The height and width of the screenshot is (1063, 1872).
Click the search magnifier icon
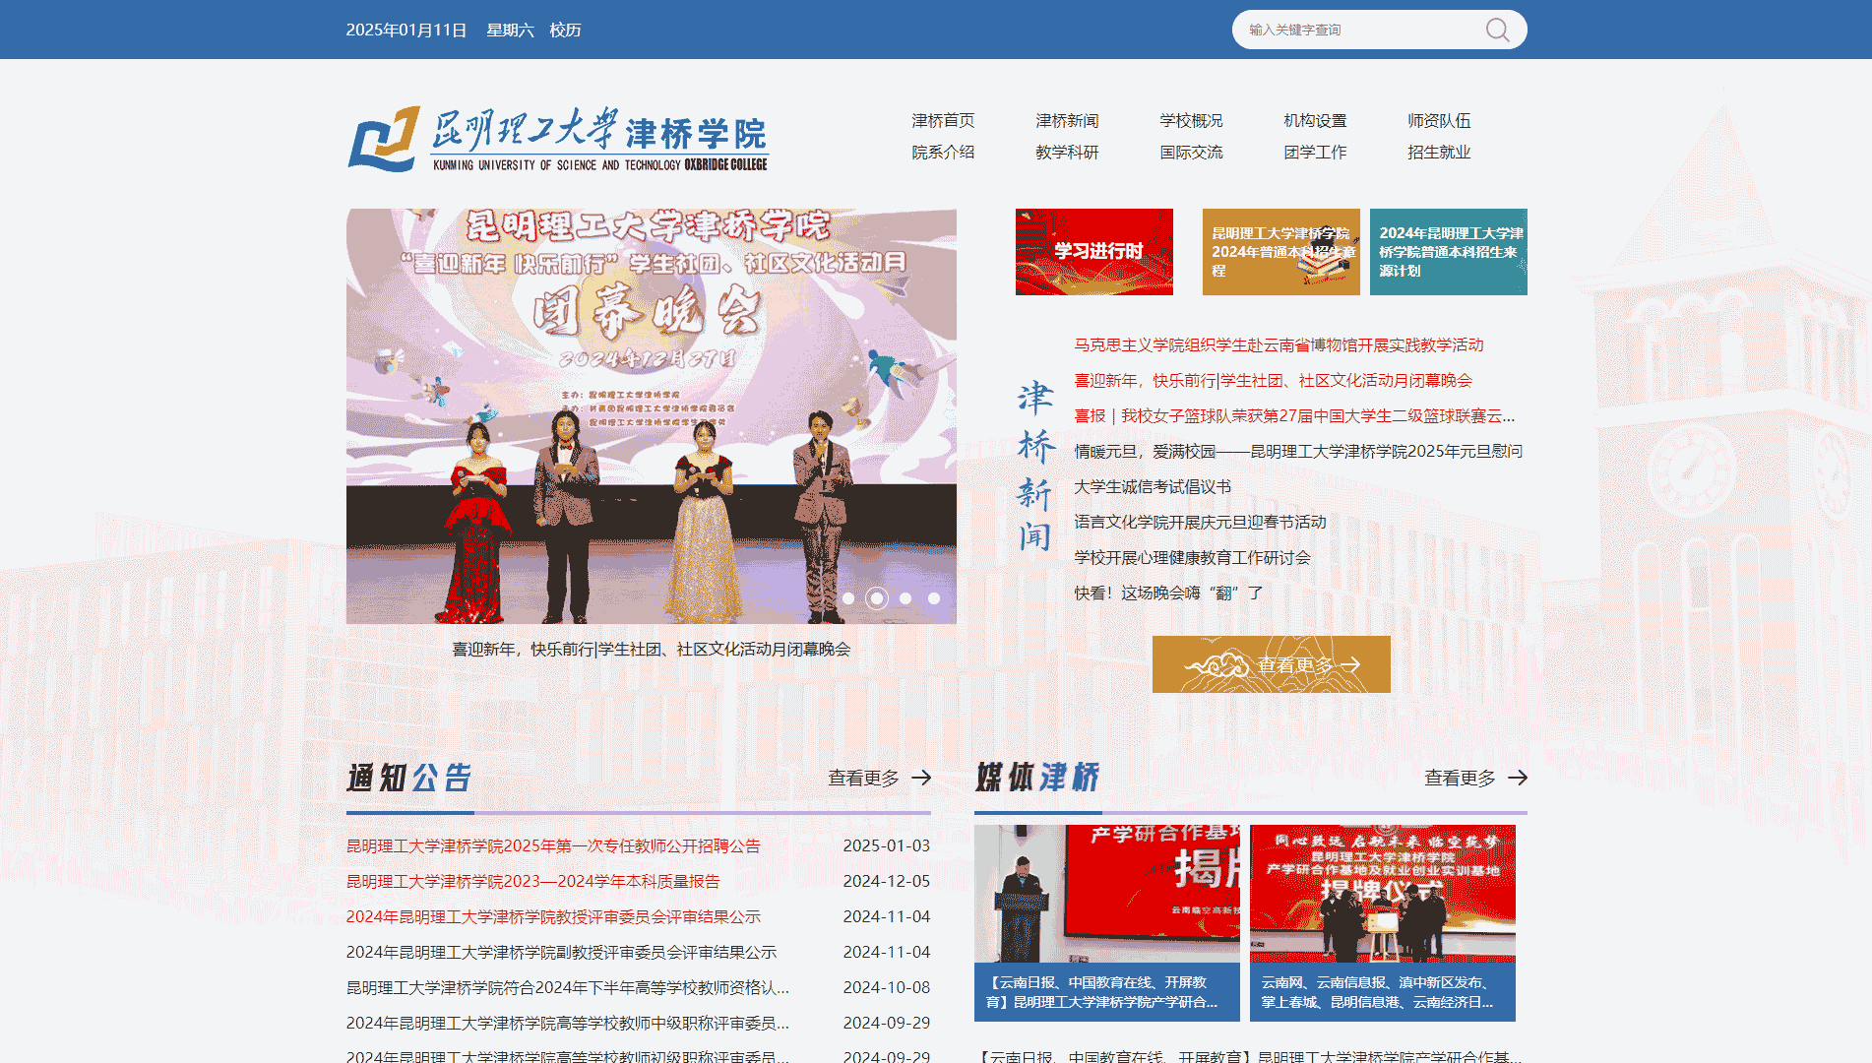coord(1497,30)
